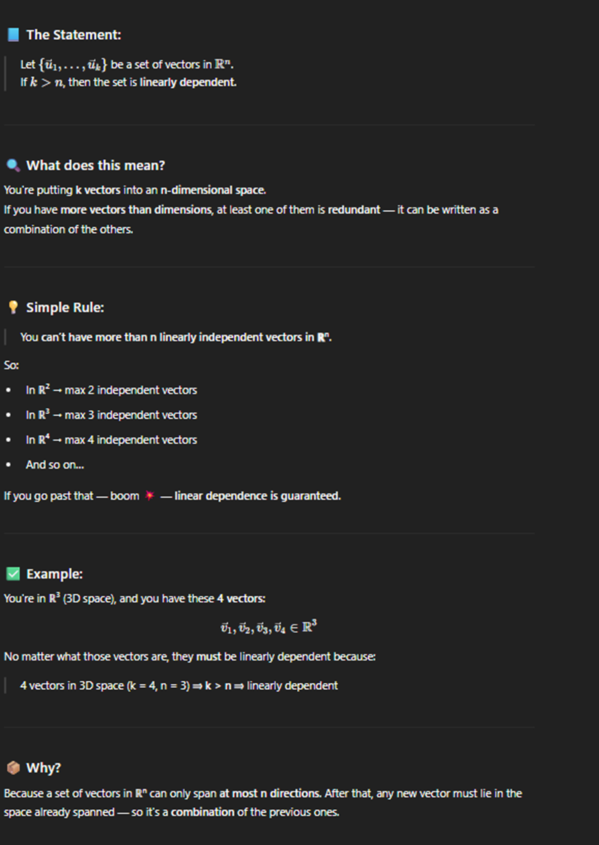599x845 pixels.
Task: Click the Simple Rule heading text
Action: 65,307
